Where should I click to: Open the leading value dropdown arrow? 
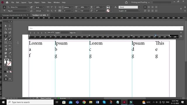click(x=44, y=11)
